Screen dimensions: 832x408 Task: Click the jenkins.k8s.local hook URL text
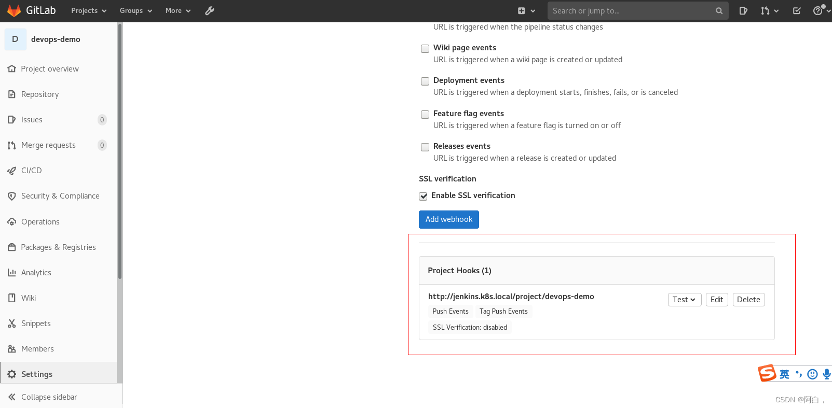(511, 297)
